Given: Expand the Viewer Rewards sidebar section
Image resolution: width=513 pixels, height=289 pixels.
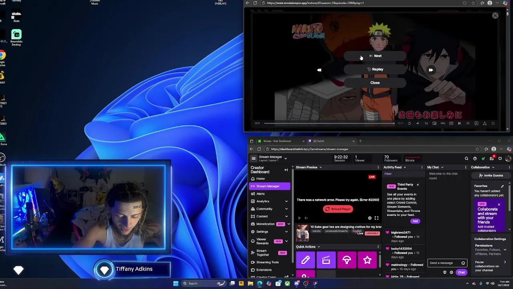Looking at the screenshot, I should 286,241.
